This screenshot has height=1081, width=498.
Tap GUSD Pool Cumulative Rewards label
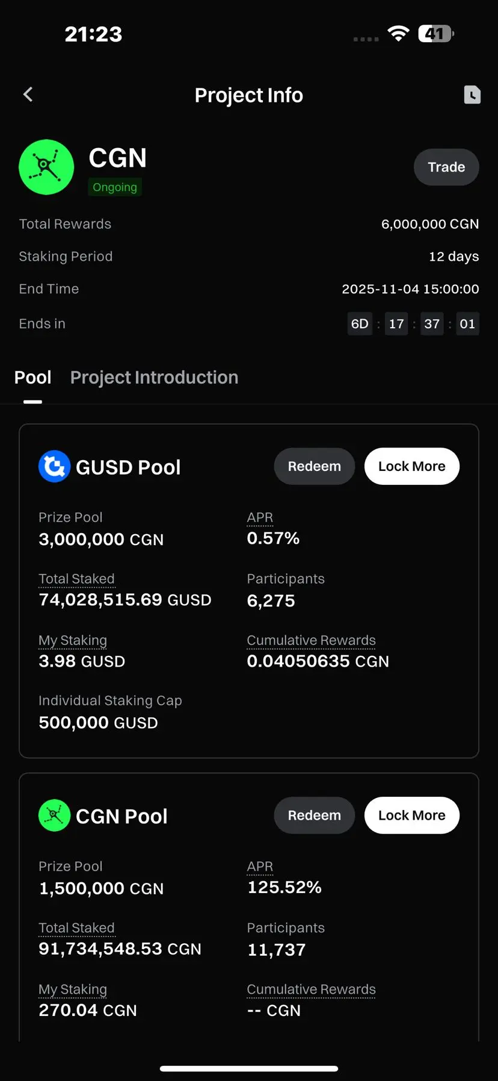click(311, 640)
